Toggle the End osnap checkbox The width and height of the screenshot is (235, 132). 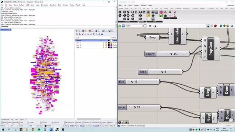(x=2, y=122)
